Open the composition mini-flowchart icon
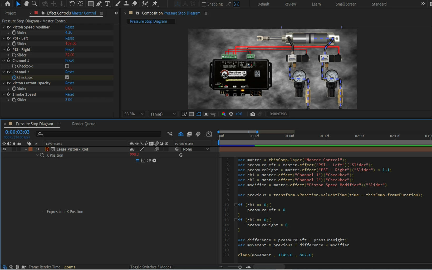This screenshot has width=432, height=270. [170, 134]
